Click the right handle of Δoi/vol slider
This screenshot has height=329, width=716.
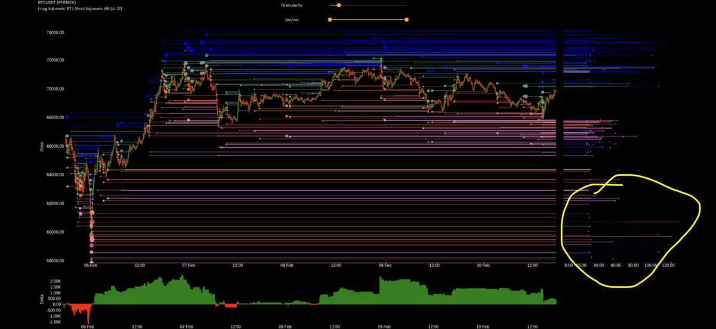pos(406,19)
